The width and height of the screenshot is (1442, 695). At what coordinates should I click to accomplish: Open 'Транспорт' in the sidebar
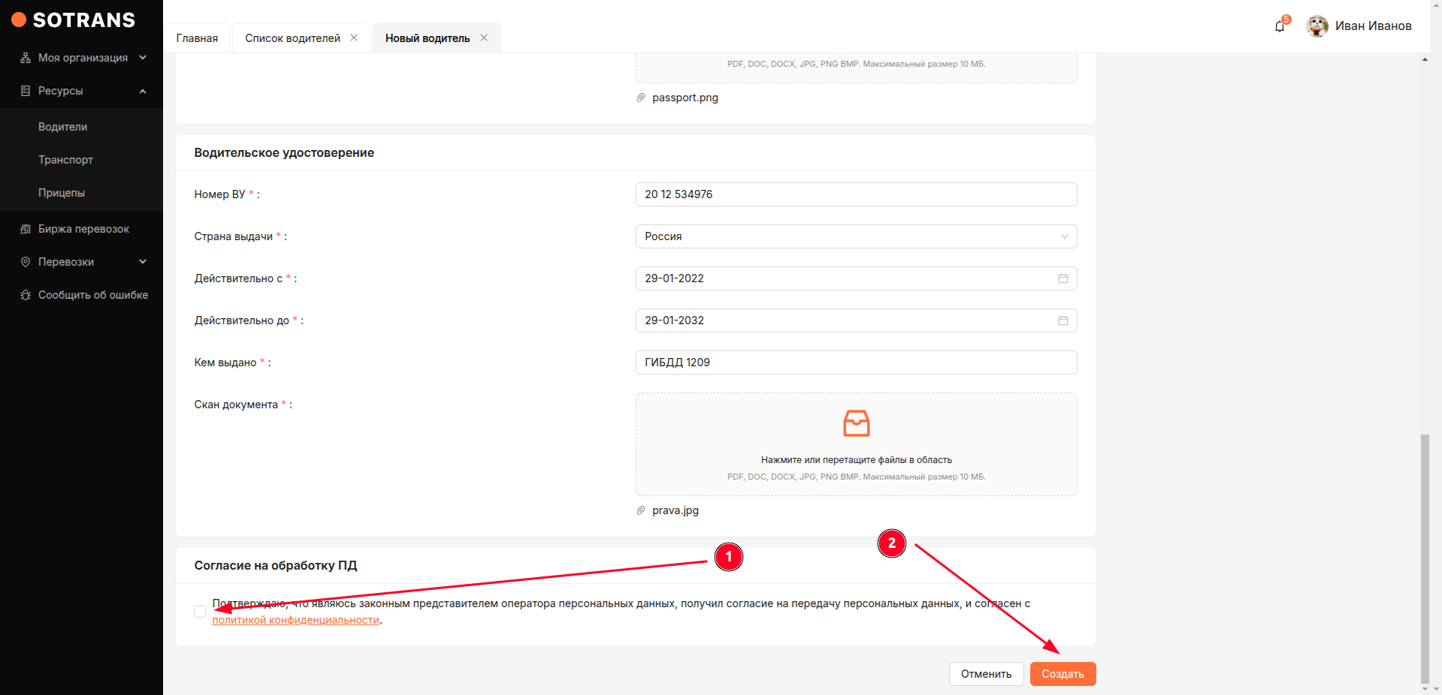[x=66, y=160]
